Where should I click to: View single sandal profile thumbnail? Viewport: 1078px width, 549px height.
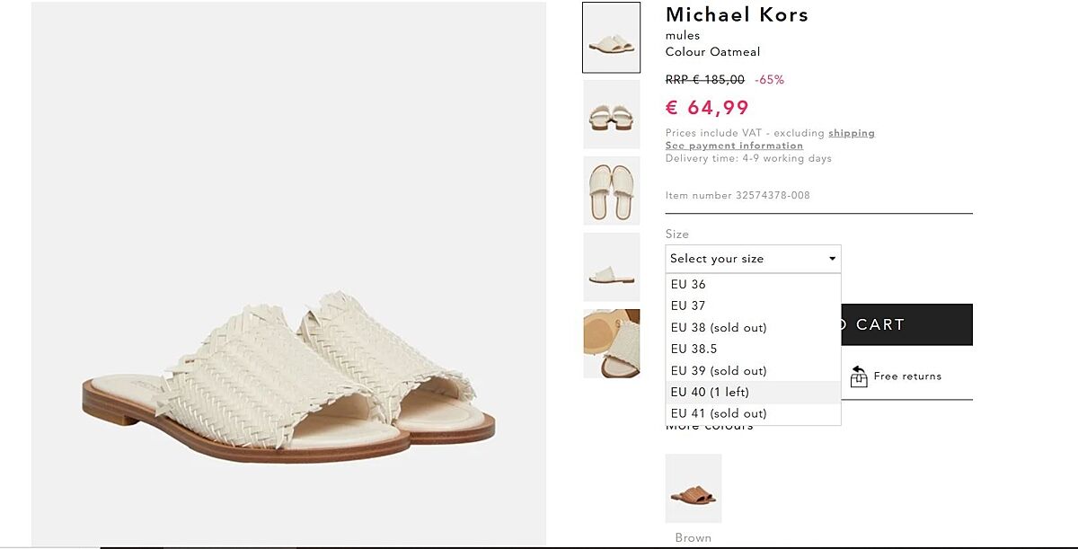[x=611, y=267]
